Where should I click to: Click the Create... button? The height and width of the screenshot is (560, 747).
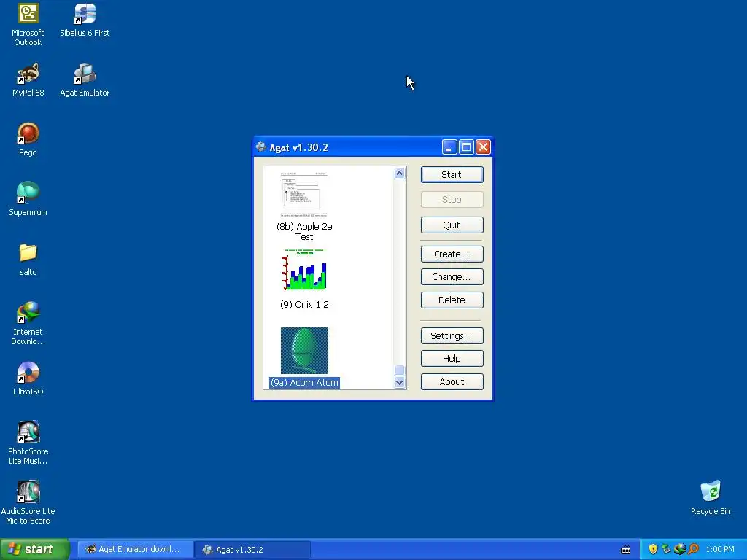452,254
